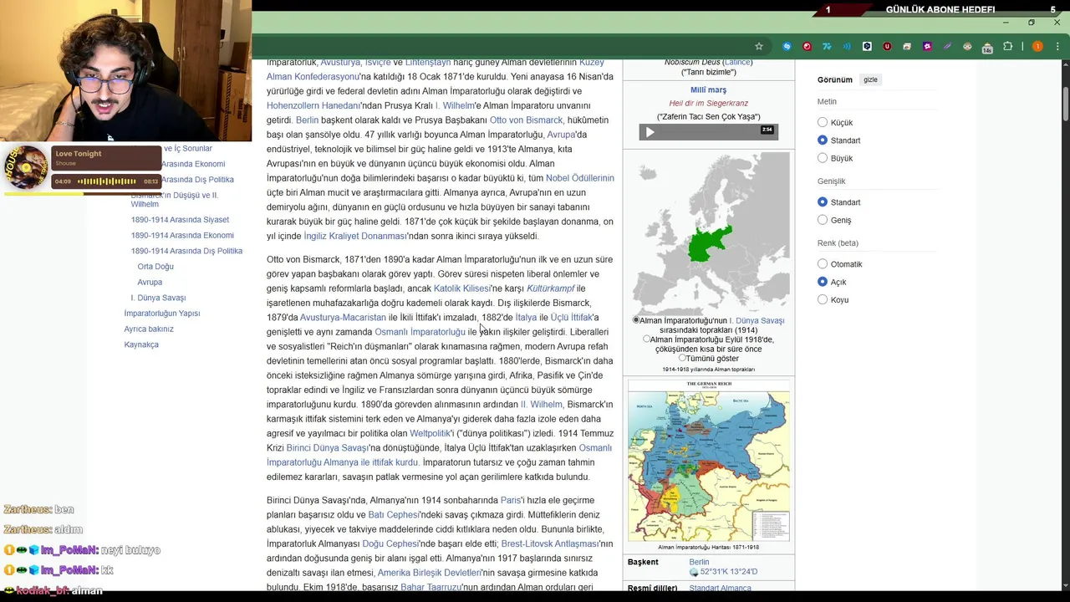Select Küçük text size
Screen dimensions: 1070x602
(823, 122)
